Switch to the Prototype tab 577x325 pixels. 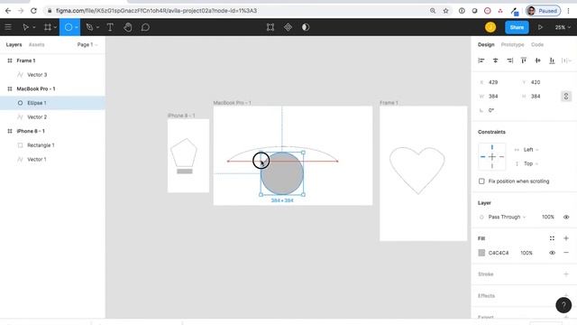(x=512, y=44)
